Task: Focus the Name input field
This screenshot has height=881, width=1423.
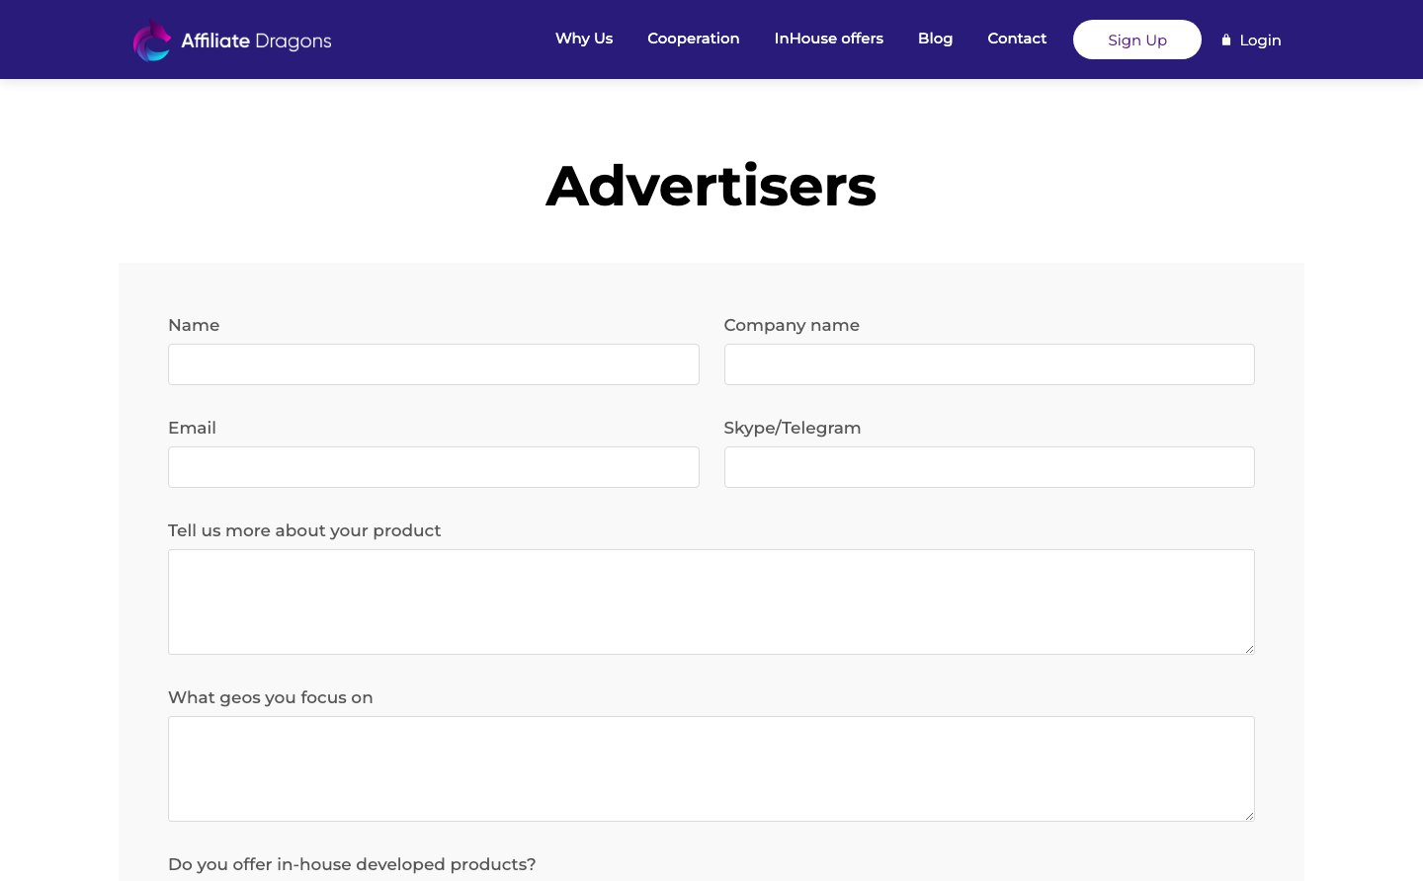Action: (x=434, y=364)
